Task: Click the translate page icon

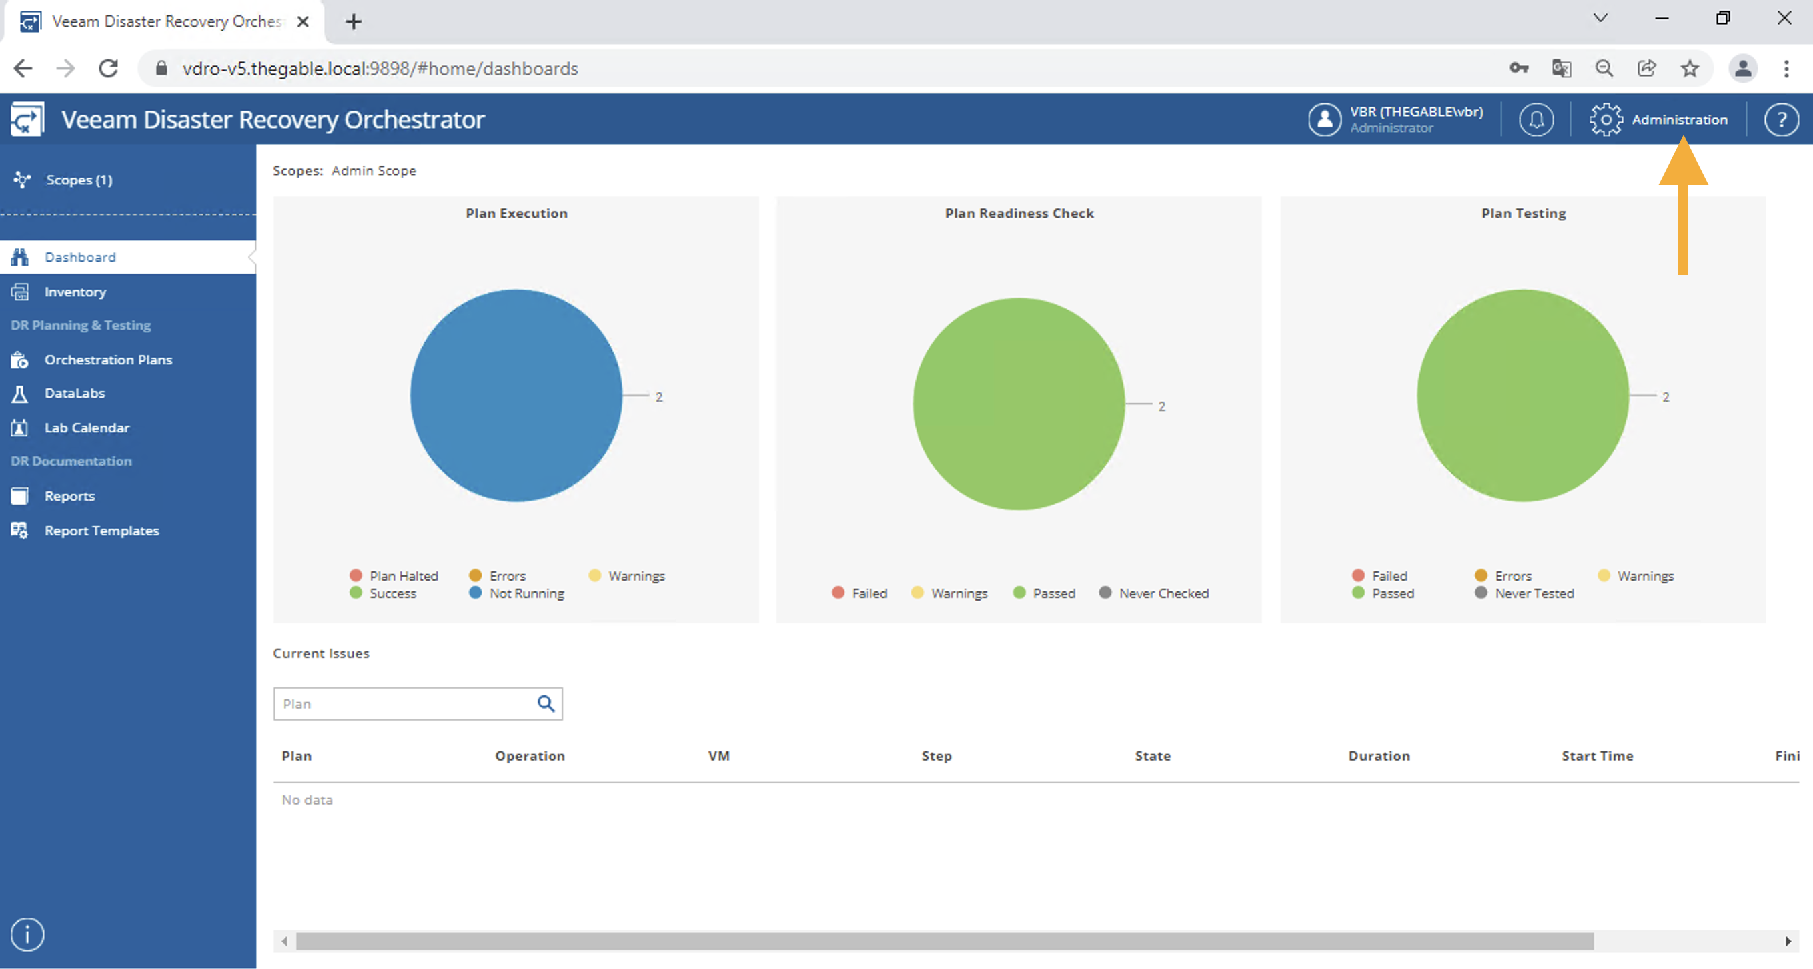Action: click(1561, 68)
